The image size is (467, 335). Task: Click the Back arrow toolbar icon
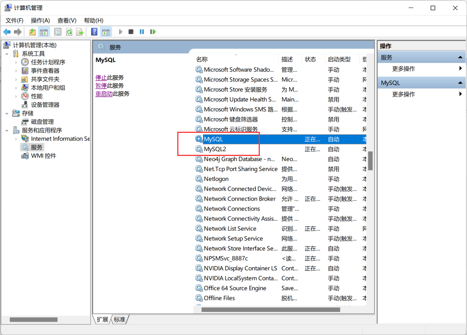tap(7, 32)
